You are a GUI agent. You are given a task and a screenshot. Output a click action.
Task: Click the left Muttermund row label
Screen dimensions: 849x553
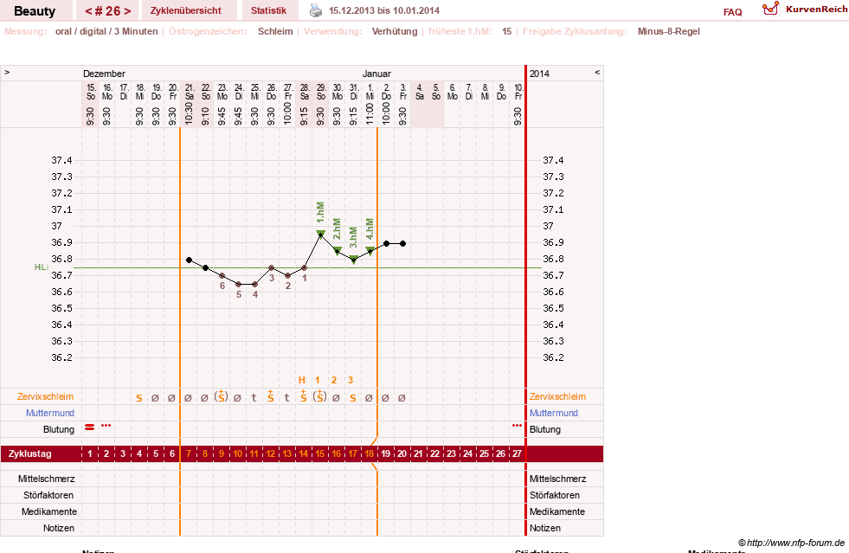pyautogui.click(x=50, y=413)
